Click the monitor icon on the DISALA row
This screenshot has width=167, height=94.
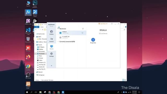[x=82, y=33]
